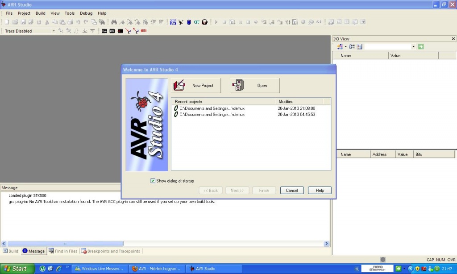
Task: Click the second red-arrow EEPROM icon
Action: click(x=136, y=31)
